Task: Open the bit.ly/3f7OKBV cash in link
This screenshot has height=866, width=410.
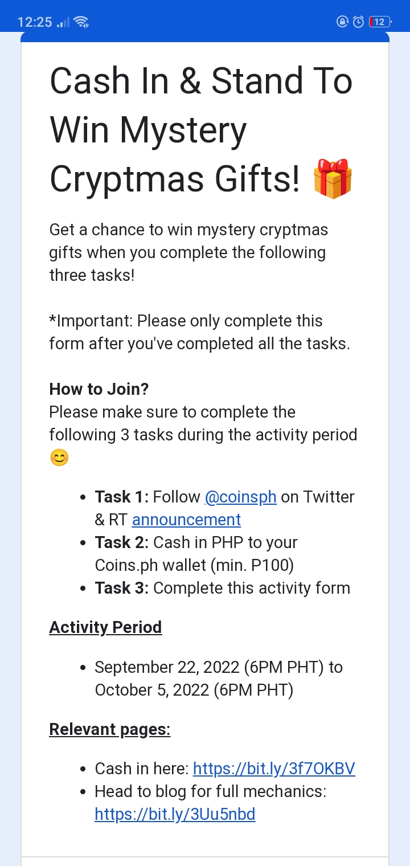Action: point(274,769)
